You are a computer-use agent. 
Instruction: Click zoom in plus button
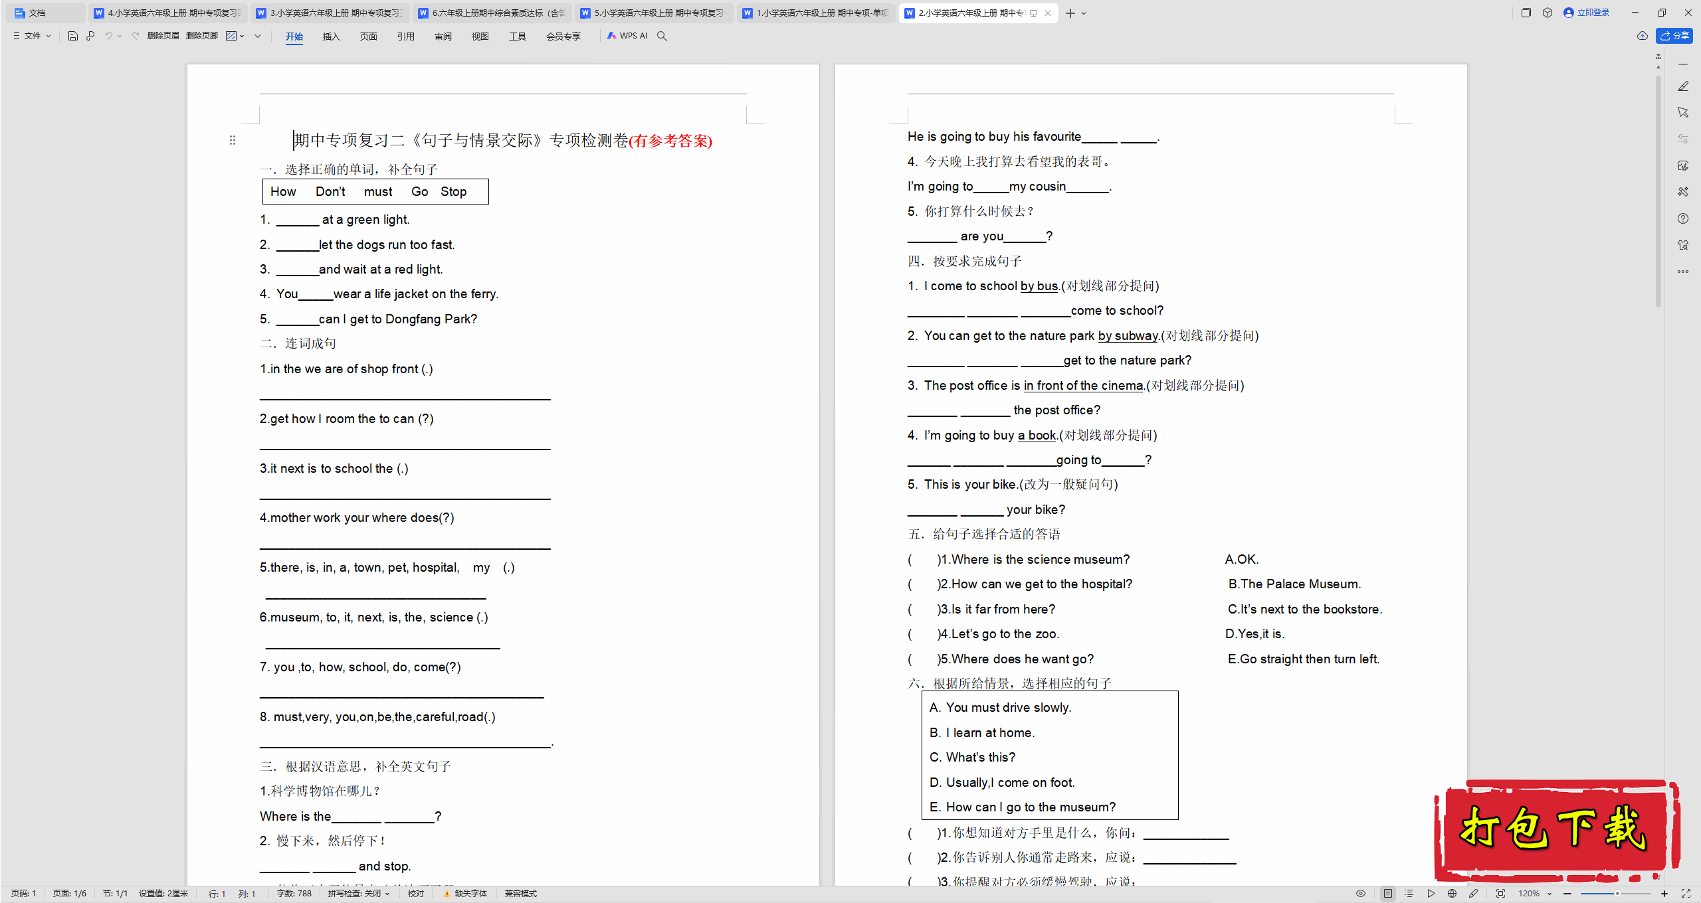click(x=1664, y=894)
